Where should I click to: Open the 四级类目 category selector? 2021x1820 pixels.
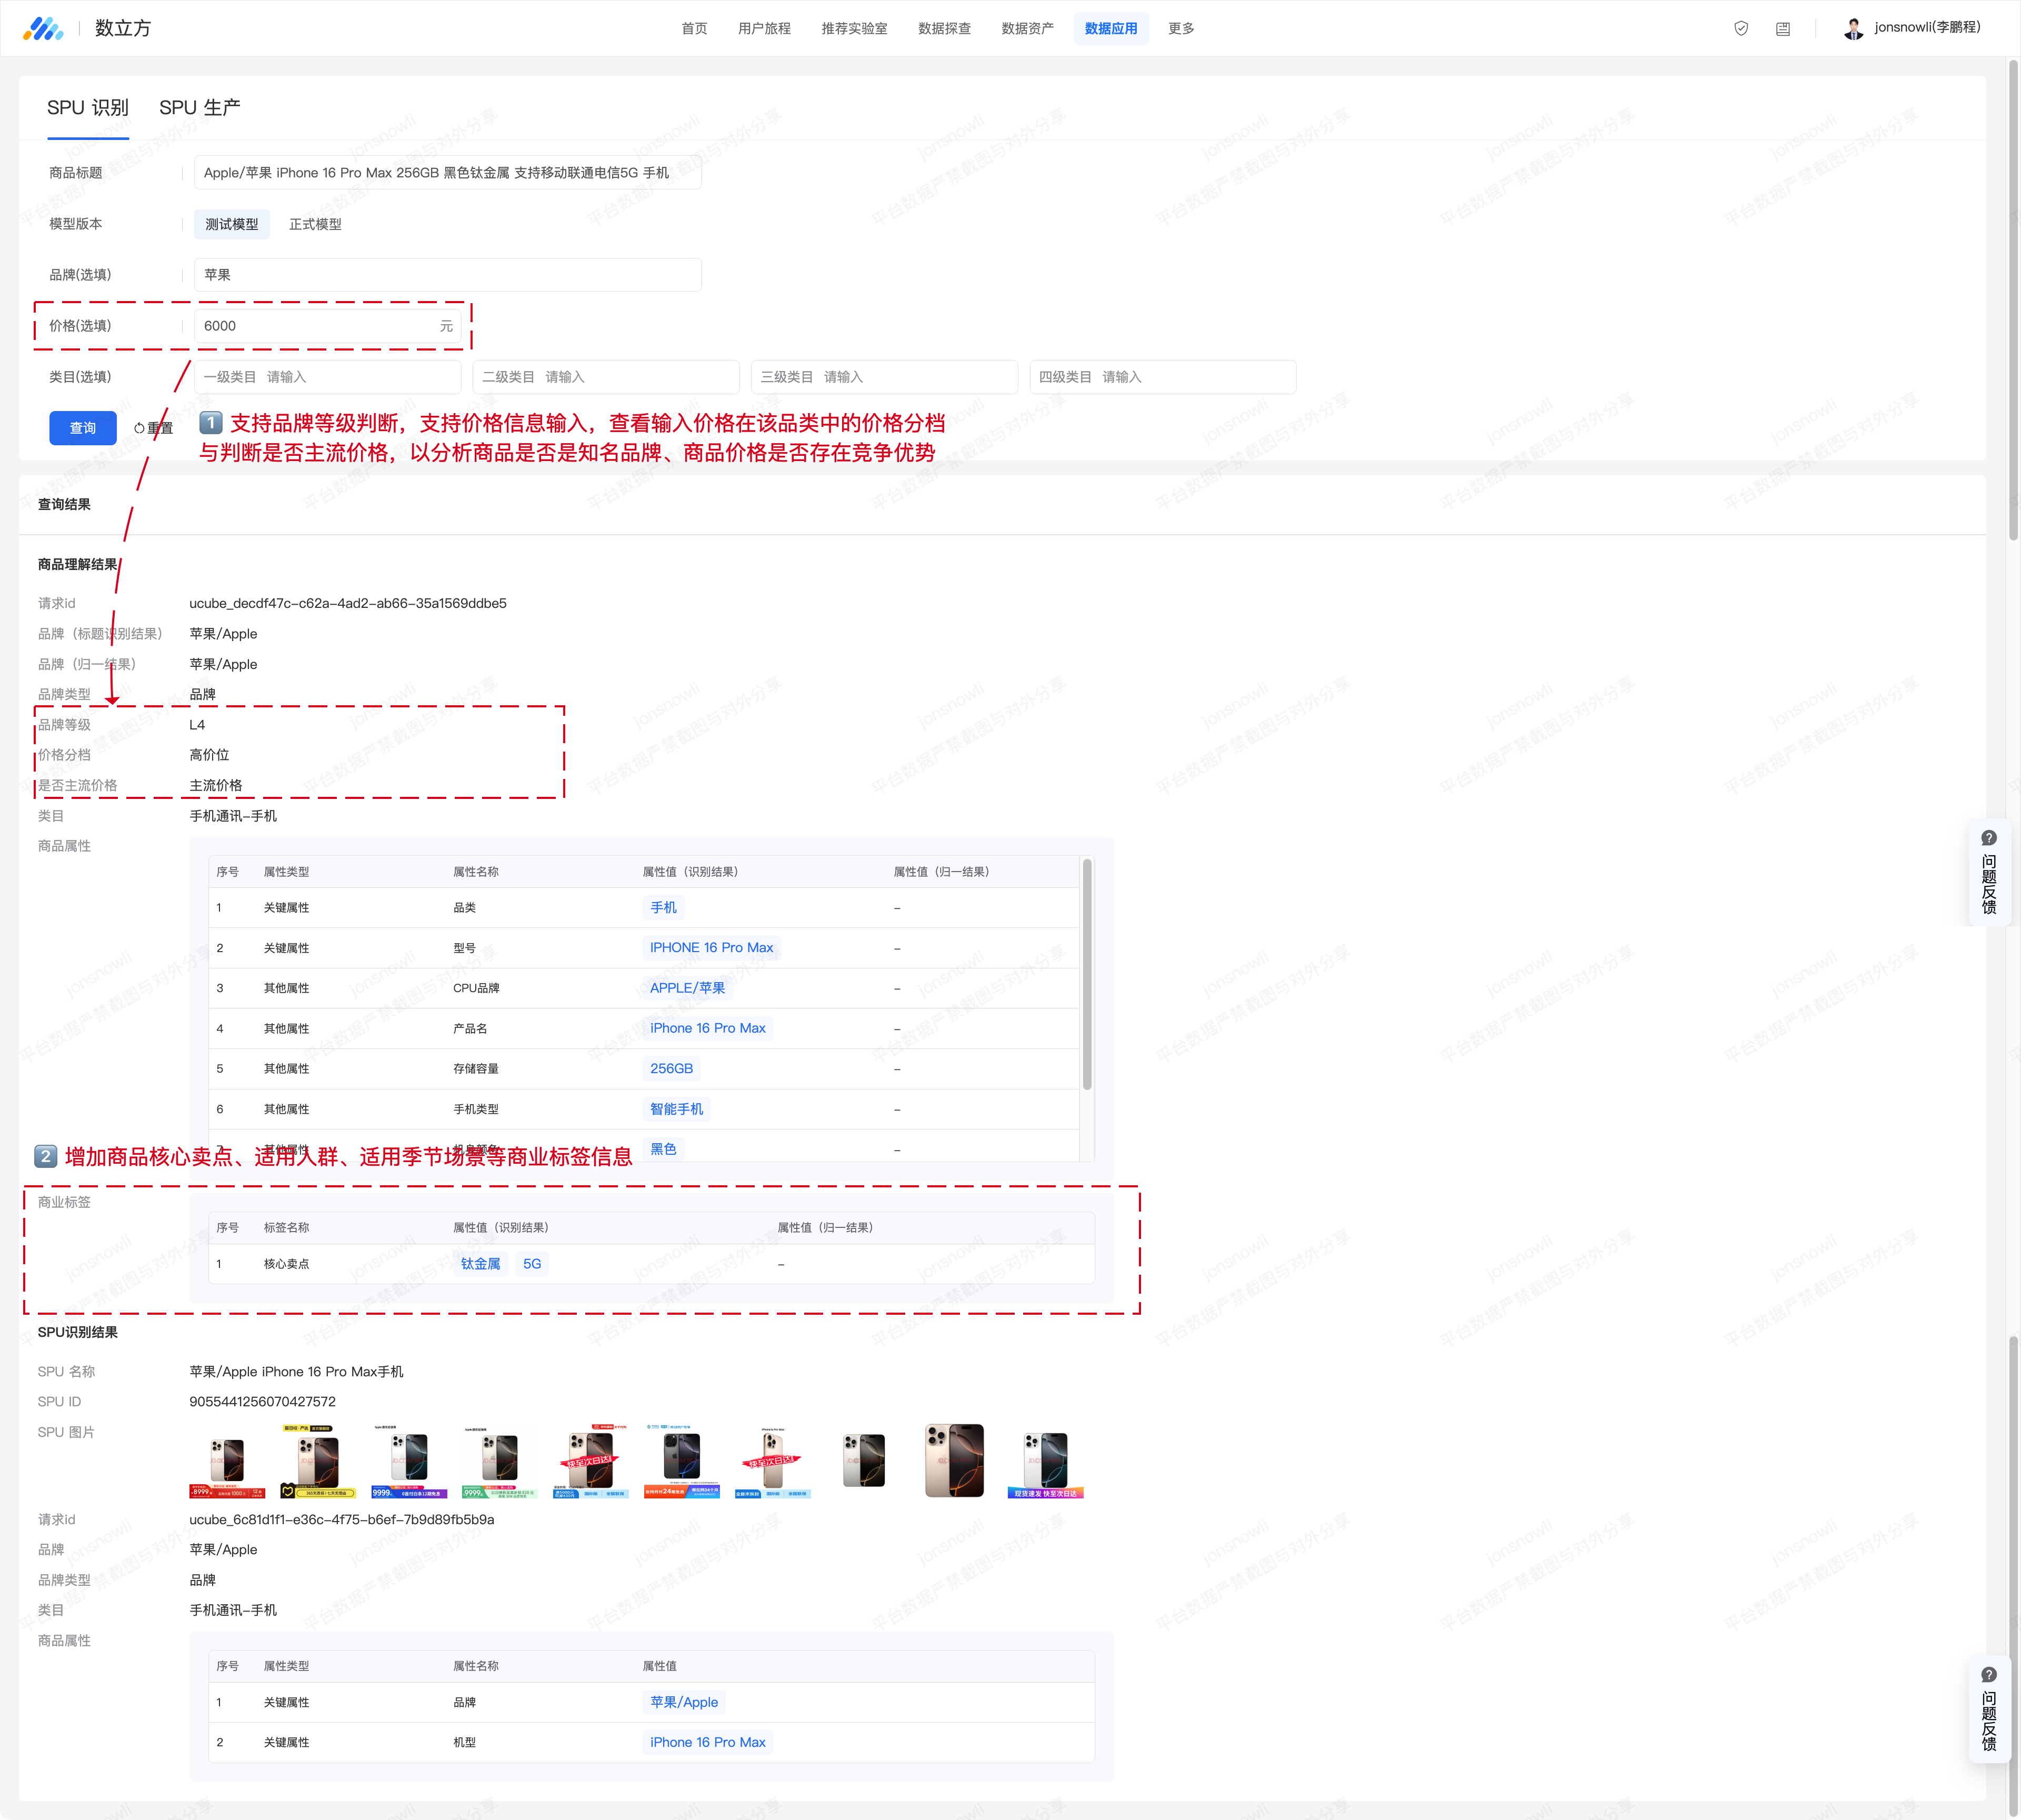click(x=1163, y=377)
